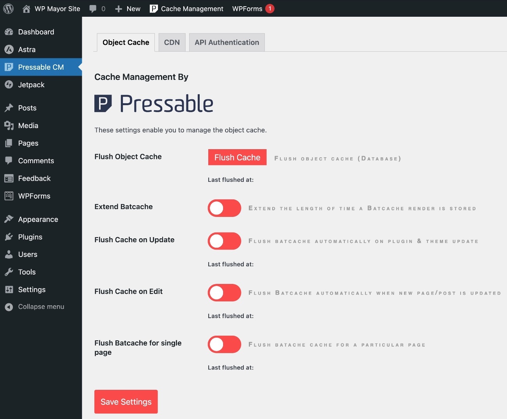Click the Save Settings button
This screenshot has height=419, width=507.
click(126, 401)
